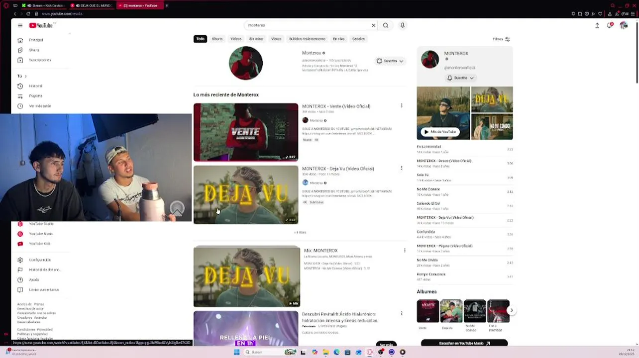The image size is (639, 358).
Task: Open options menu for Revitalift ad
Action: tap(402, 313)
